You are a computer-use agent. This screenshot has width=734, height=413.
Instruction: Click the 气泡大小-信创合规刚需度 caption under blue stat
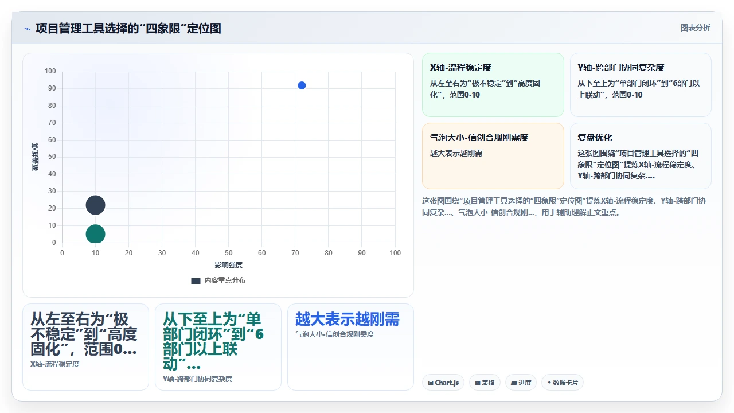(335, 334)
